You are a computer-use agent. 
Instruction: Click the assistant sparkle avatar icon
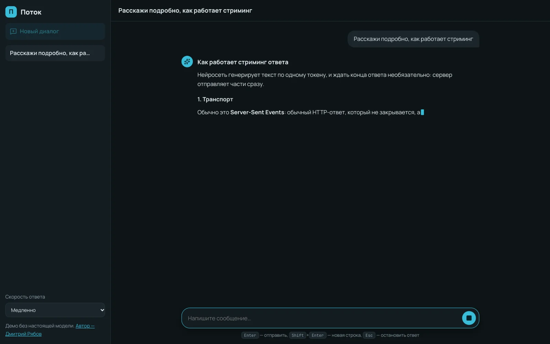pyautogui.click(x=187, y=62)
